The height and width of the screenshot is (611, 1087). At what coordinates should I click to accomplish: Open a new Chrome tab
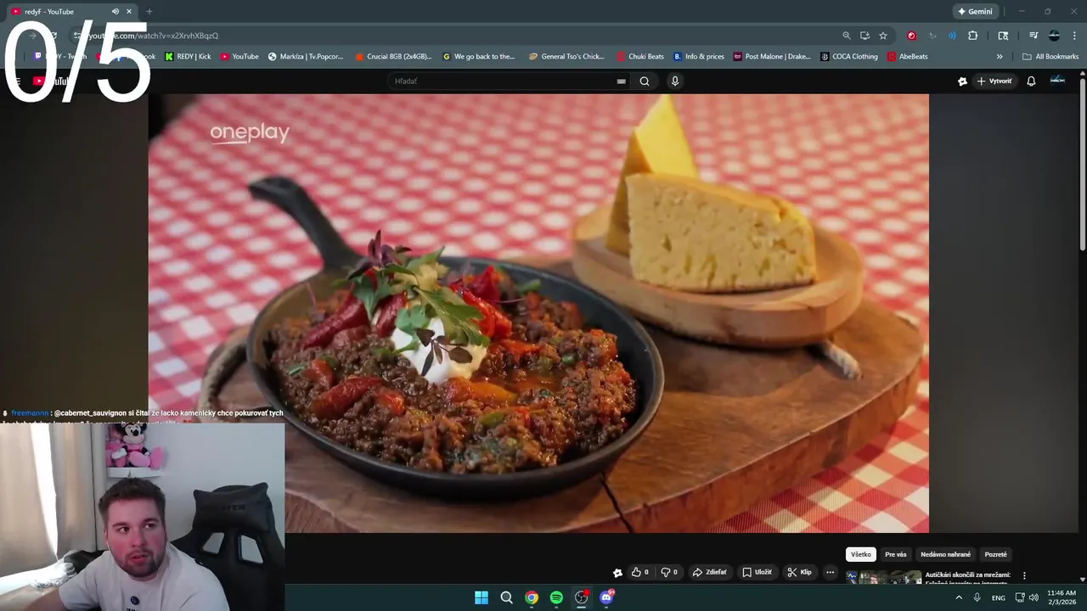149,12
